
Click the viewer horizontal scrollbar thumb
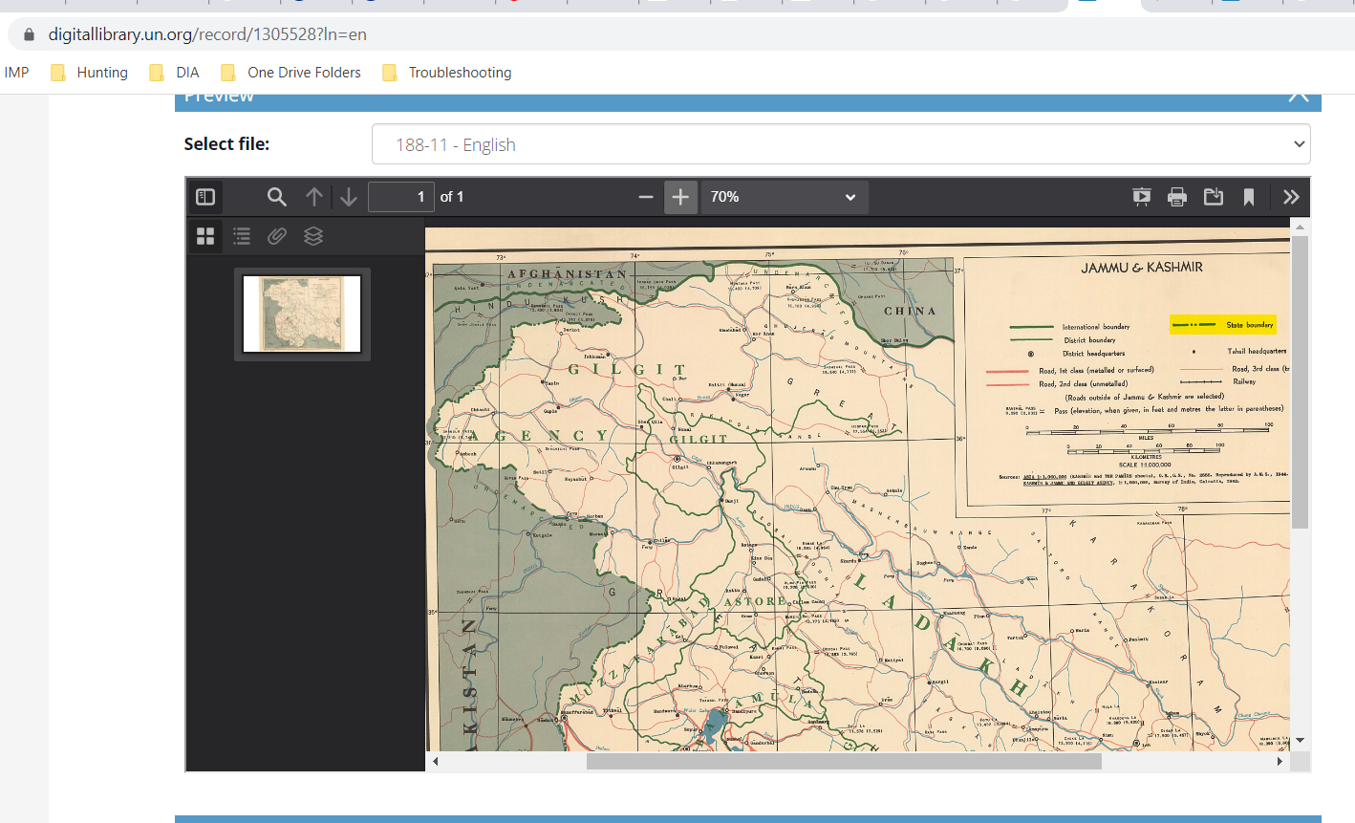coord(844,761)
